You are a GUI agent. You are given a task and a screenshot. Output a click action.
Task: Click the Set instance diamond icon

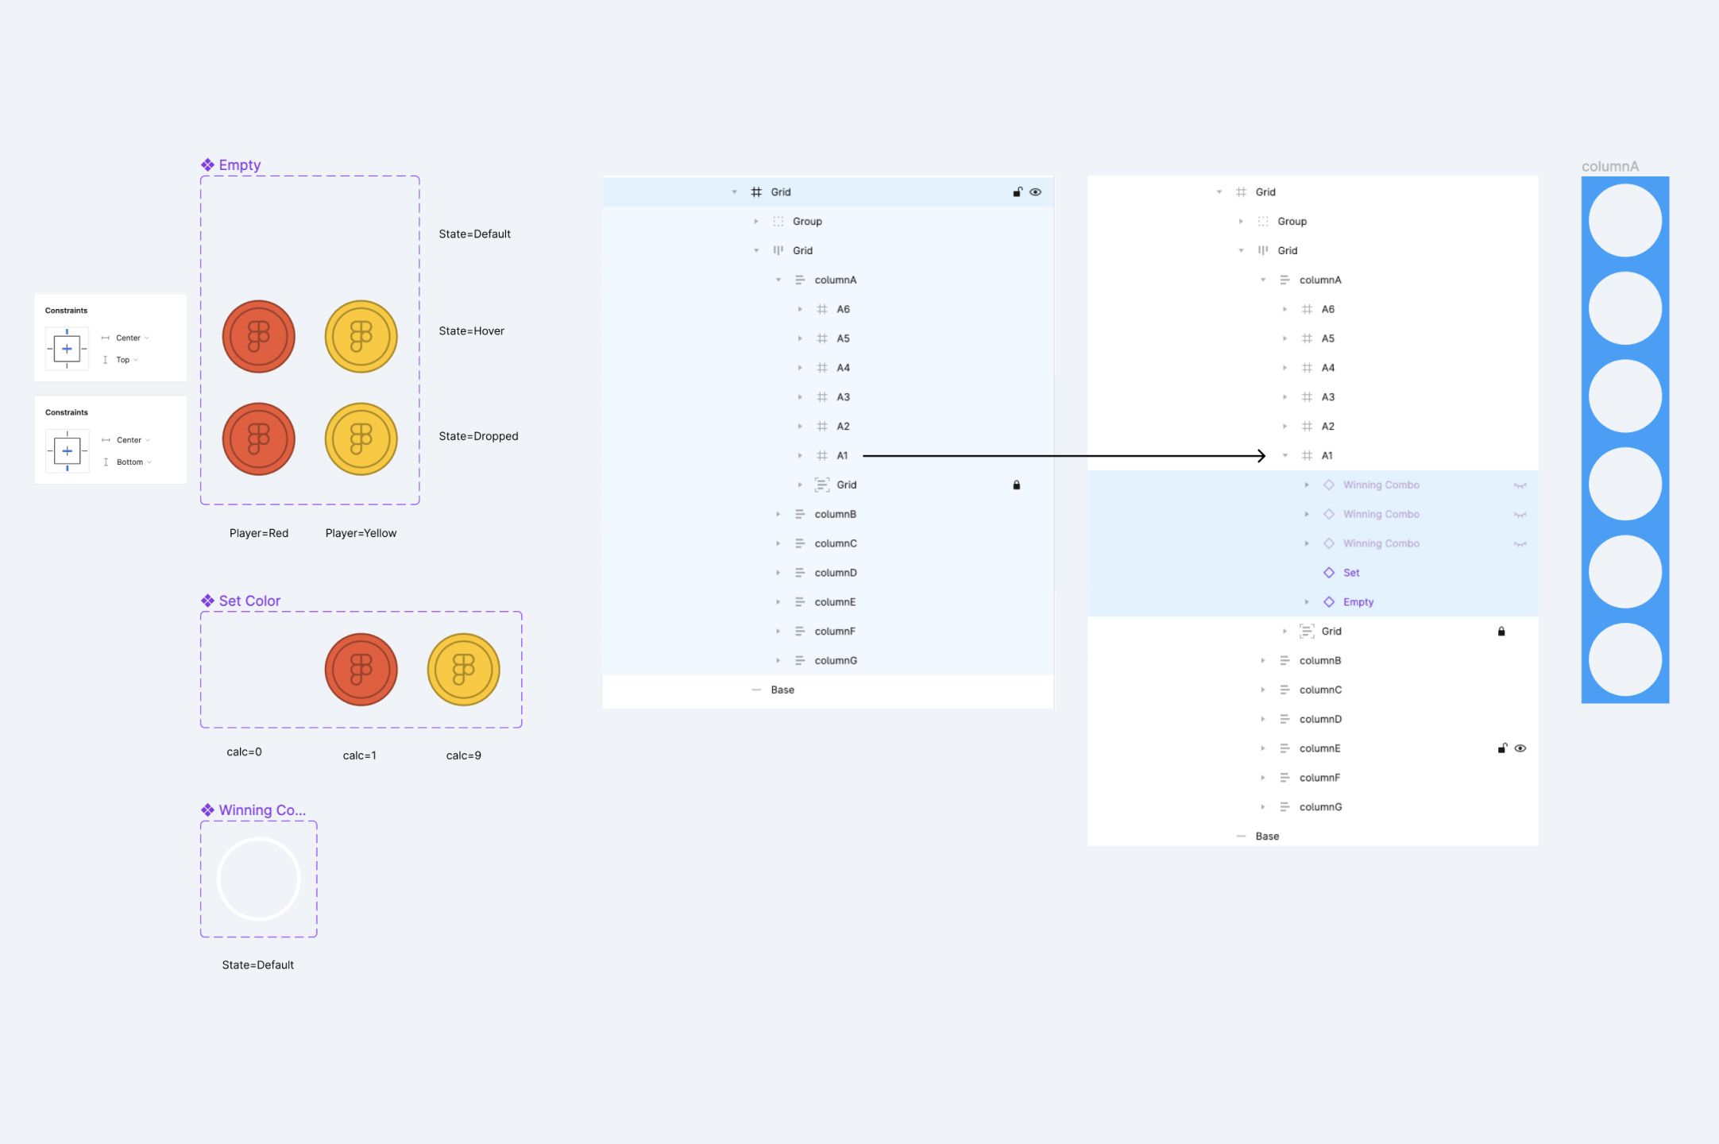pos(1328,573)
